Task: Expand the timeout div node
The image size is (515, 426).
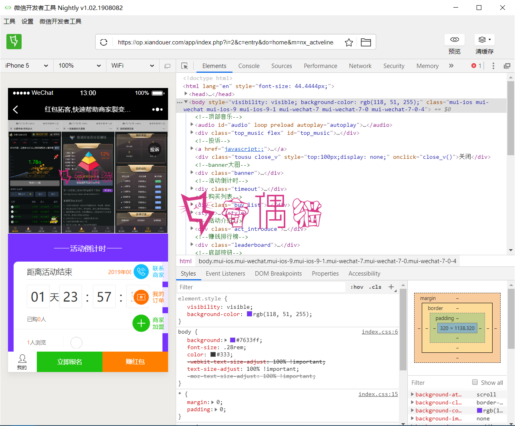Action: 192,189
